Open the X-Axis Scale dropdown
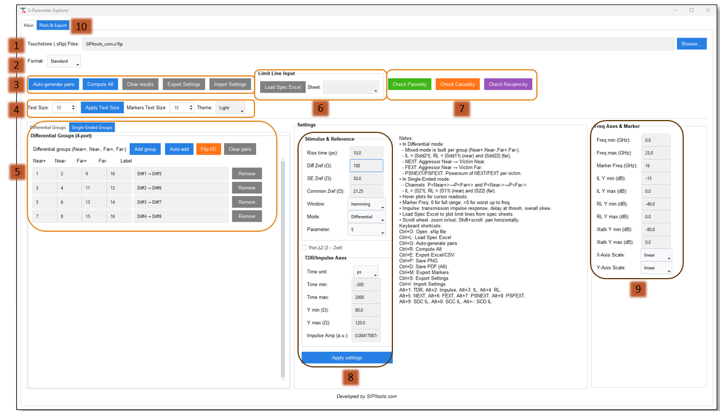This screenshot has height=411, width=720. tap(656, 255)
